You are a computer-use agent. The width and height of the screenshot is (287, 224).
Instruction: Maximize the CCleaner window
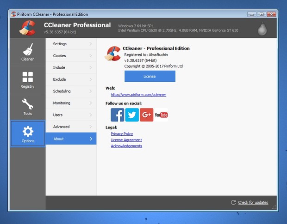pos(262,14)
